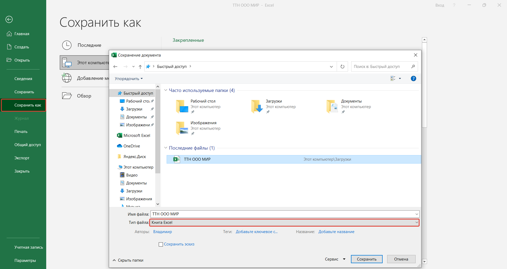Click the back arrow in Excel backstage
Screen dimensions: 507x269
(x=9, y=19)
